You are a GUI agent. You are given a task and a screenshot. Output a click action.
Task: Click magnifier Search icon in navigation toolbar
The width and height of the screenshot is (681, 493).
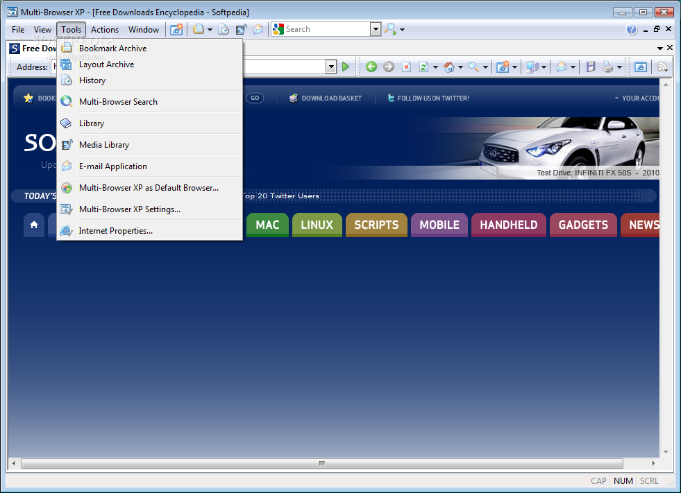[x=474, y=67]
